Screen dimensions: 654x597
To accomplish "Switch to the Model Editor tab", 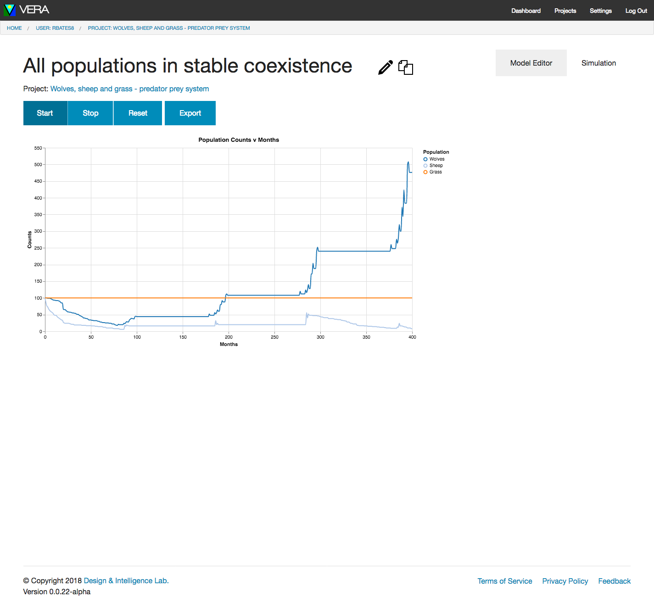I will (x=531, y=63).
